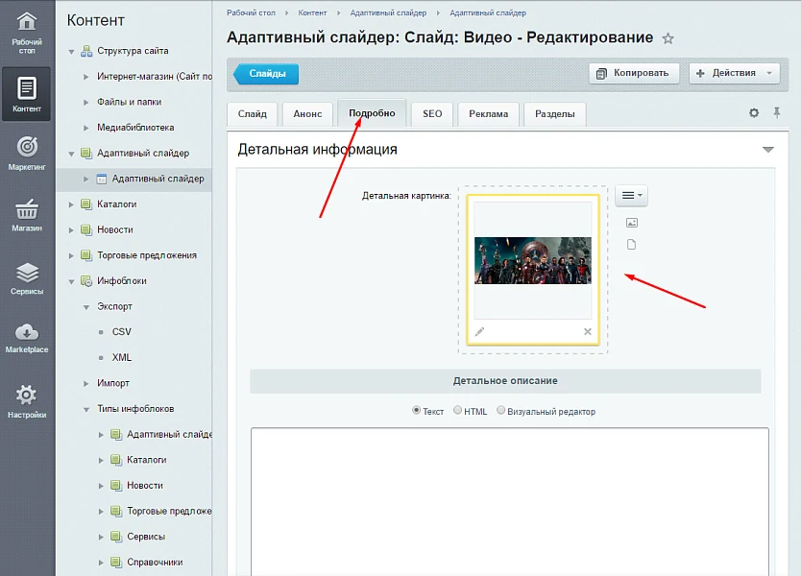The height and width of the screenshot is (576, 801).
Task: Collapse the Инфоблоки tree node
Action: tap(71, 281)
